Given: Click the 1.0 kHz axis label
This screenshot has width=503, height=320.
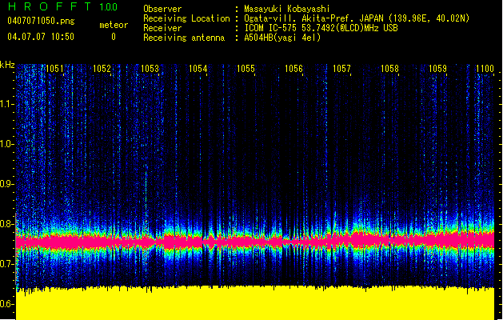Looking at the screenshot, I should point(7,144).
